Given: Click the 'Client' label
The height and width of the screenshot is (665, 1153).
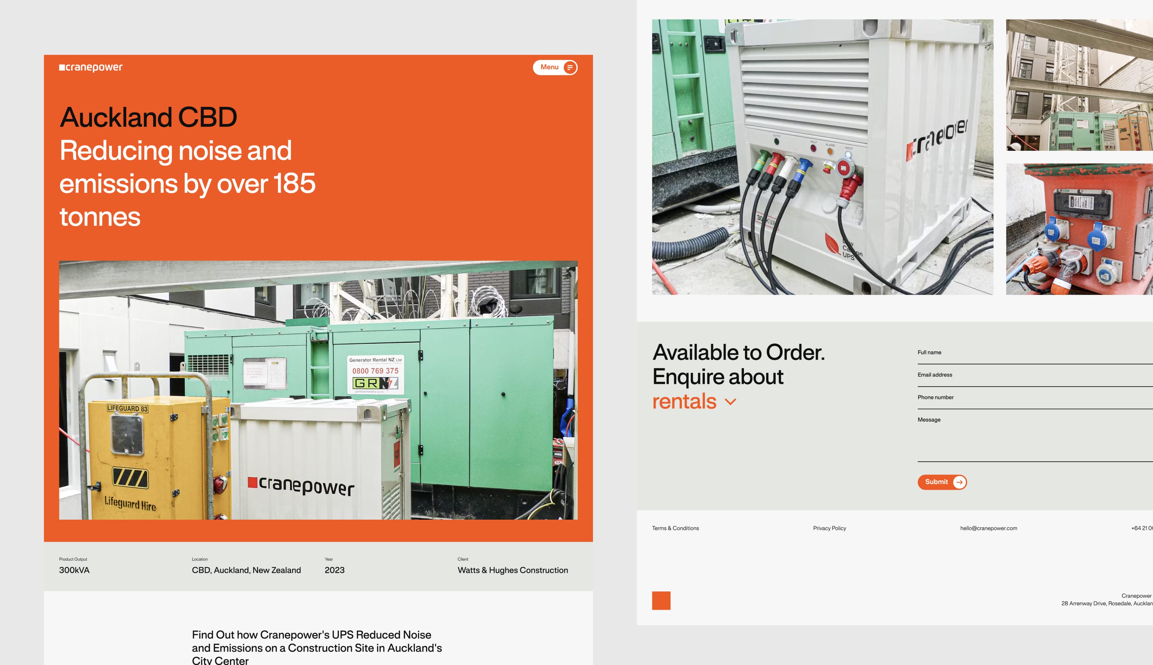Looking at the screenshot, I should point(463,559).
